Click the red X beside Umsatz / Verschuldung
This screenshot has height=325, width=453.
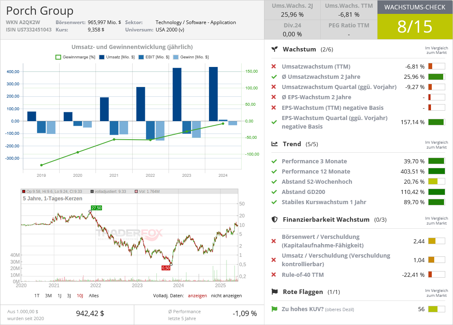pyautogui.click(x=274, y=260)
